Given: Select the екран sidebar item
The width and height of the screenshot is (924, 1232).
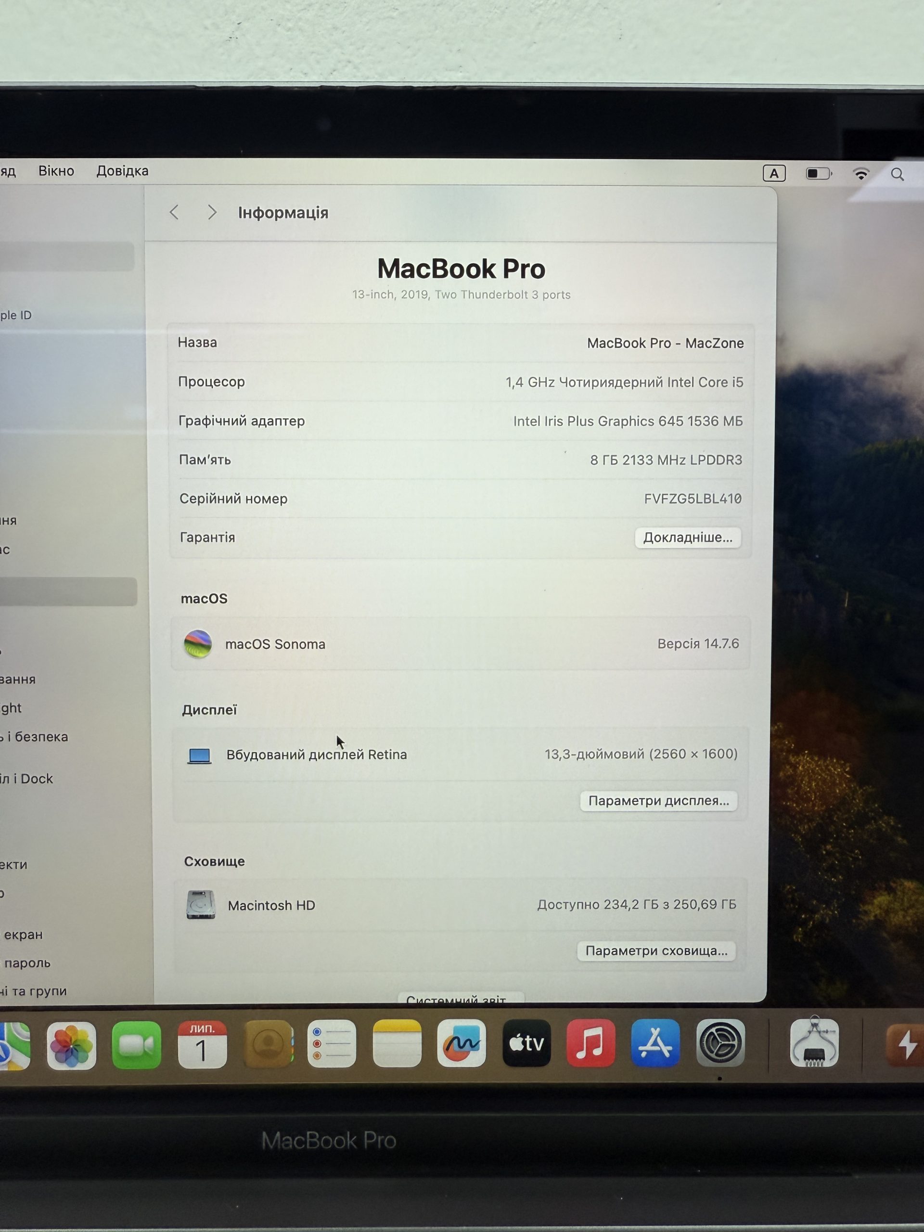Looking at the screenshot, I should click(x=22, y=935).
